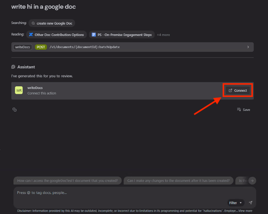Click the Connect button for writeDocs
Screen dimensions: 268x214
238,91
